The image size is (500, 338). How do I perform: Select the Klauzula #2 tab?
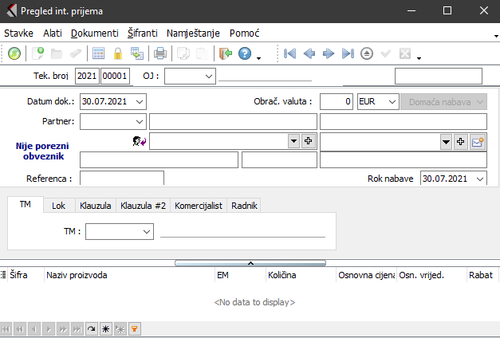tap(143, 205)
